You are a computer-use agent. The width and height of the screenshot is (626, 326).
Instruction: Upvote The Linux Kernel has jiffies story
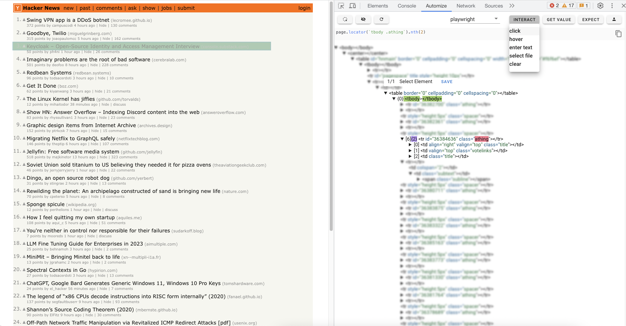(24, 99)
